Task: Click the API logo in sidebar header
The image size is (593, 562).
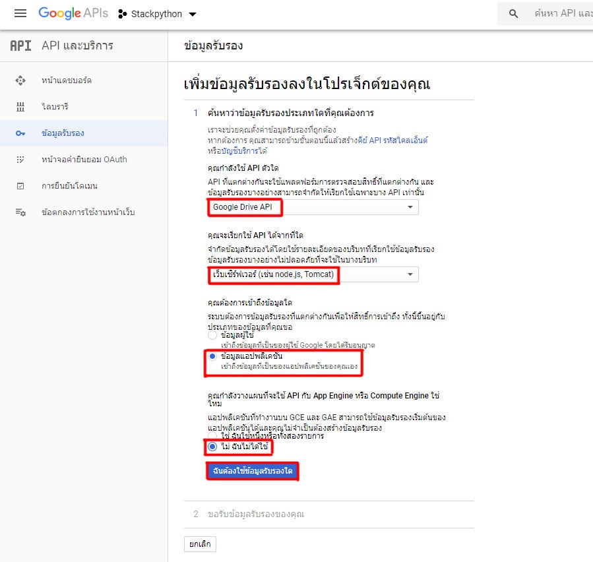Action: pos(20,46)
